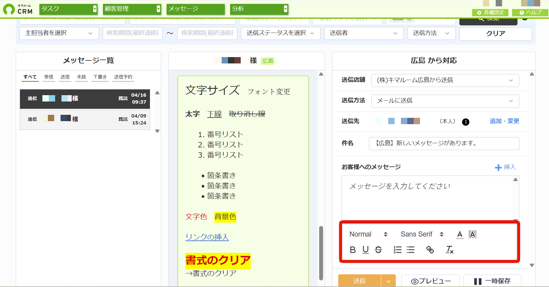Click the 追加・変更 recipient link
The height and width of the screenshot is (287, 549).
point(504,121)
